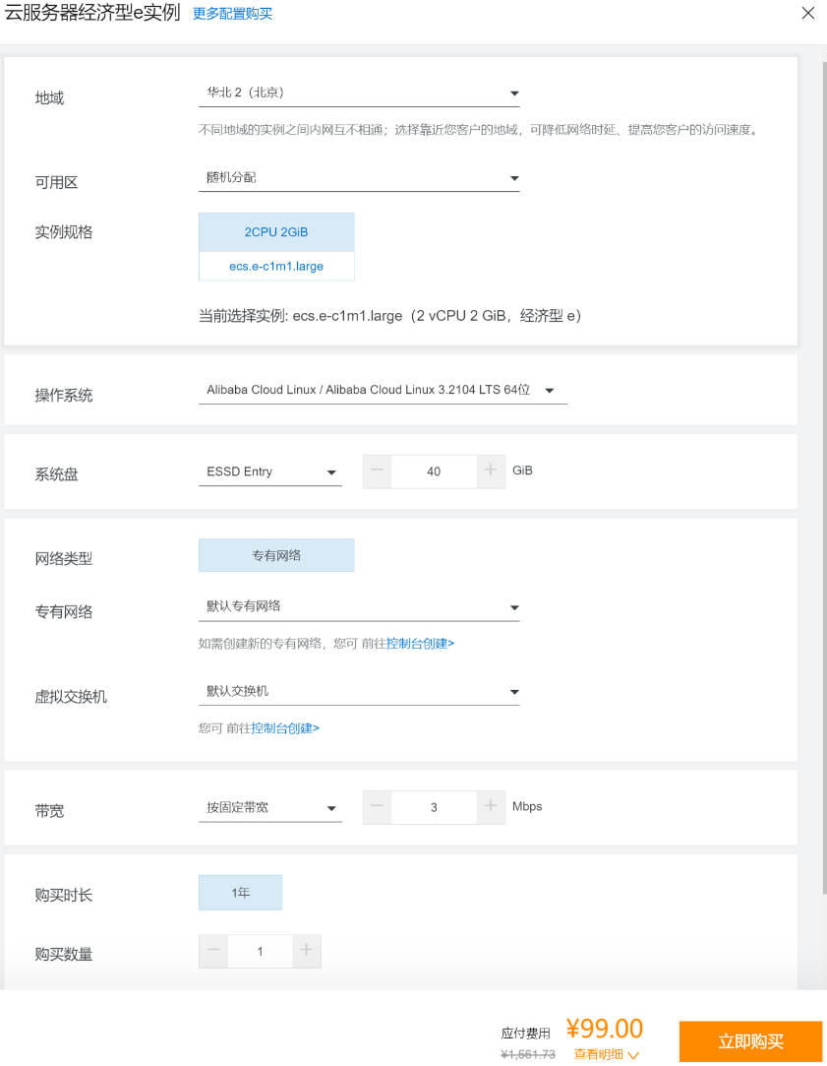Expand the 默认交换机 dropdown
This screenshot has width=827, height=1066.
pos(359,691)
